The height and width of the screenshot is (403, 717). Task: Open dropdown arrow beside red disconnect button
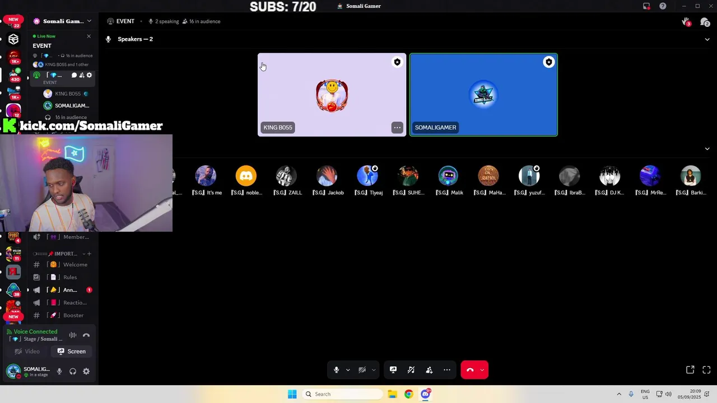(482, 370)
